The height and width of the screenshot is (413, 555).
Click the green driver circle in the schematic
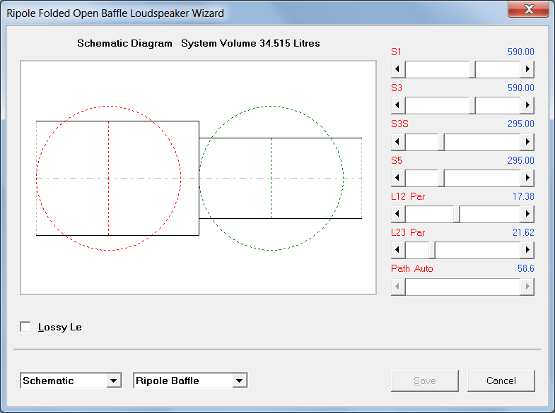(271, 178)
